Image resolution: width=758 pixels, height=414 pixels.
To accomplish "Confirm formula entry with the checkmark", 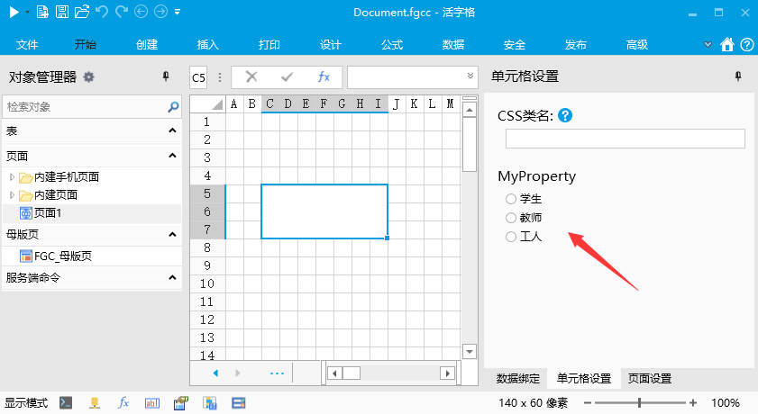I will (288, 76).
